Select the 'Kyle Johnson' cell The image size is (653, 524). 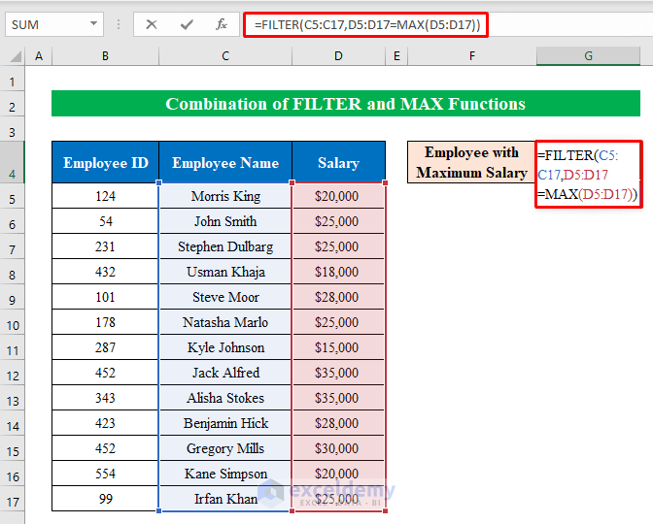[225, 347]
